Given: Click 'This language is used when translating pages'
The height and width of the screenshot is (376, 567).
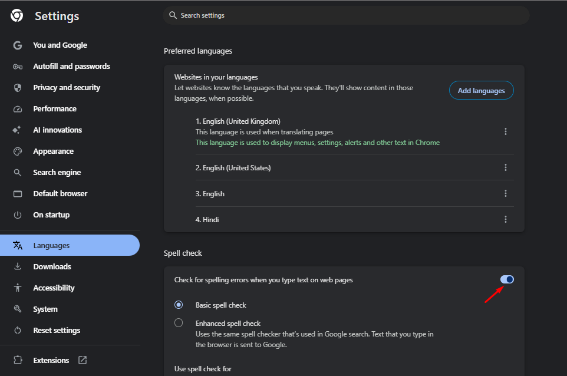Looking at the screenshot, I should click(264, 132).
